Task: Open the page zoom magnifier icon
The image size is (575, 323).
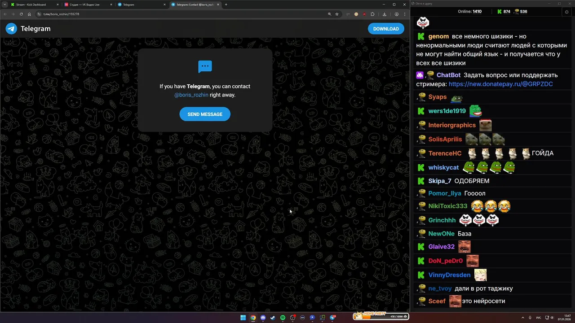Action: click(329, 14)
